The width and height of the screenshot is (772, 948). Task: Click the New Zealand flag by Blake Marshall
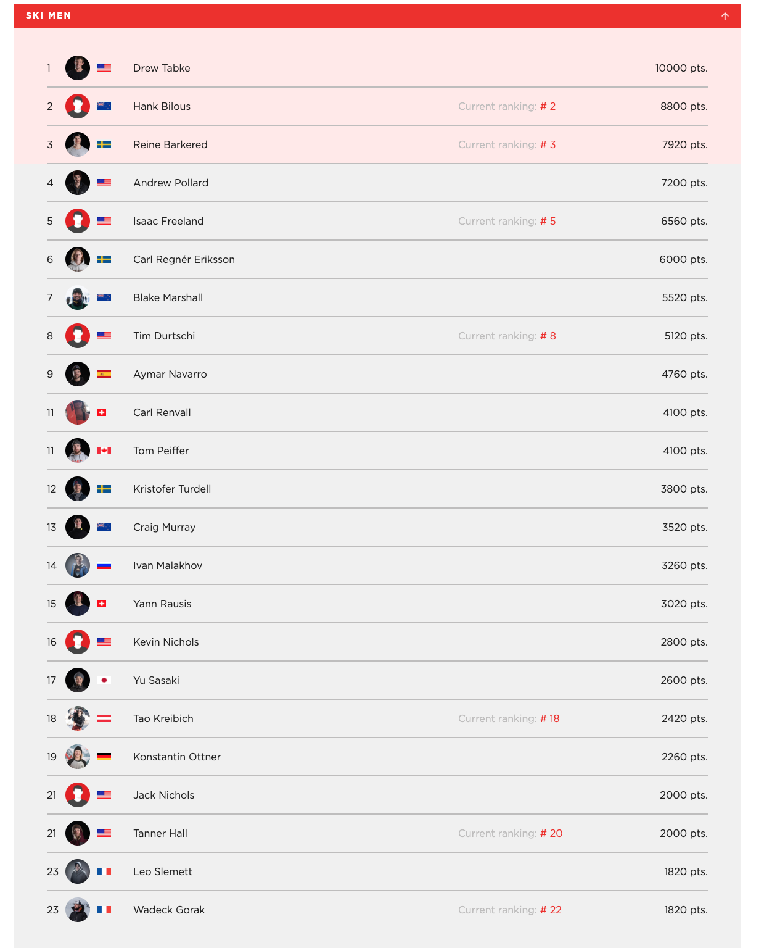click(104, 297)
